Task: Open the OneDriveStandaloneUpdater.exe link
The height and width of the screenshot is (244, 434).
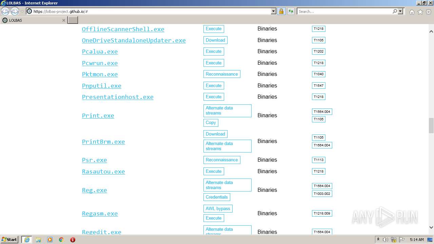Action: tap(134, 40)
